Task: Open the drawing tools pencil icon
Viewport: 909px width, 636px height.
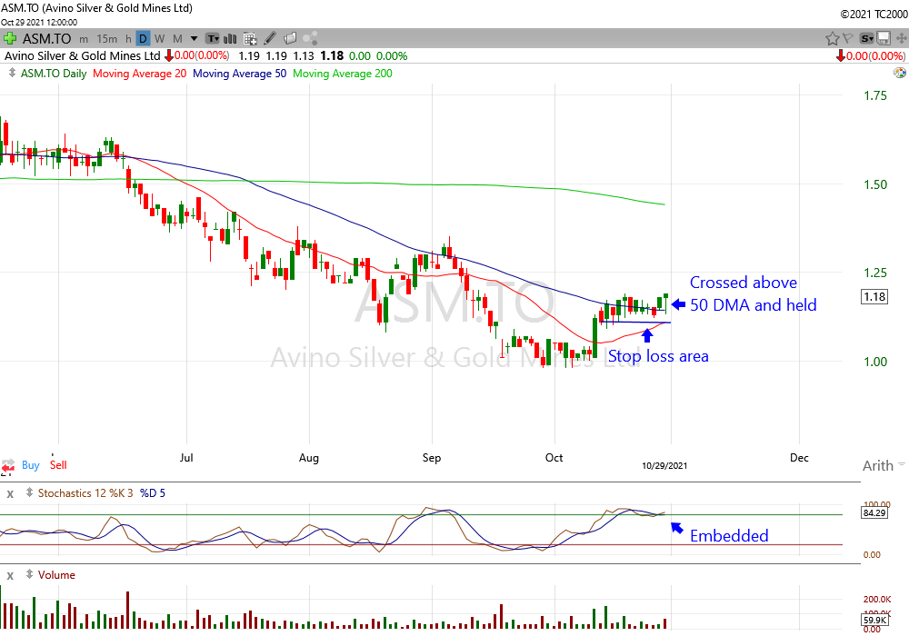Action: 270,39
